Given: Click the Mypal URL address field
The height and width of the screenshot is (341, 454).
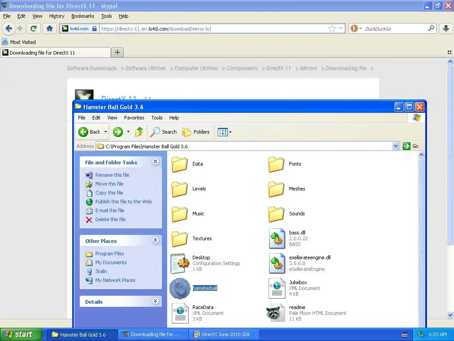Looking at the screenshot, I should (x=214, y=28).
